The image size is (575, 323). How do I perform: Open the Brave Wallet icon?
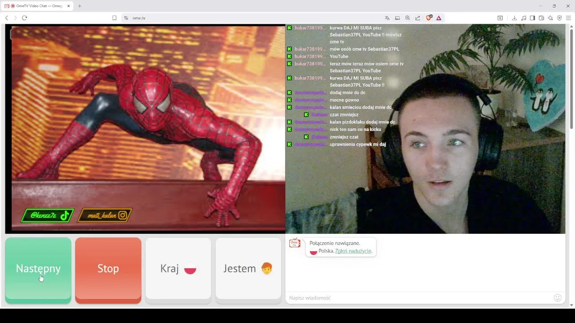click(541, 18)
